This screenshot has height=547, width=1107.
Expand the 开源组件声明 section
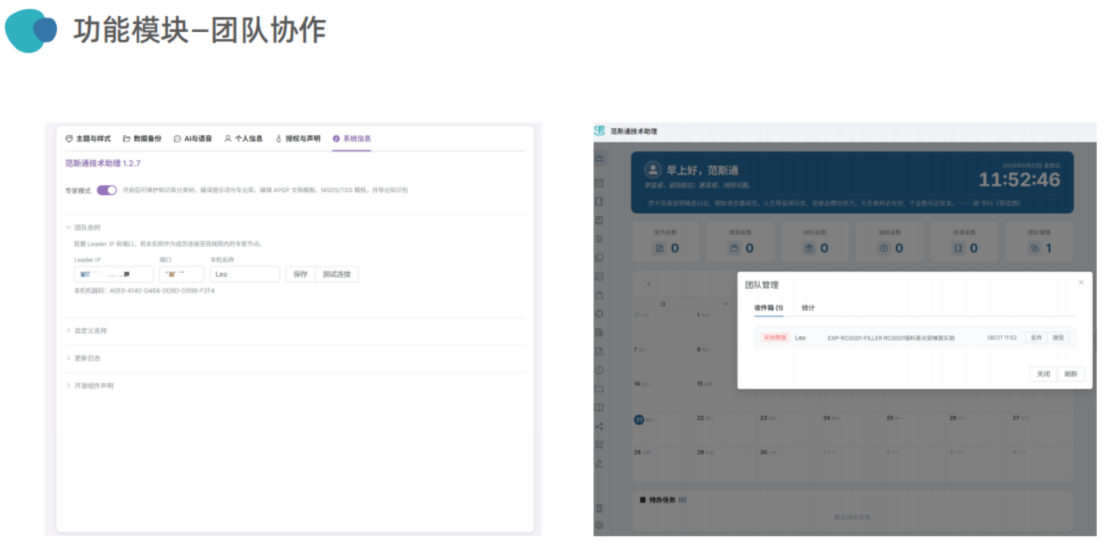[x=90, y=386]
